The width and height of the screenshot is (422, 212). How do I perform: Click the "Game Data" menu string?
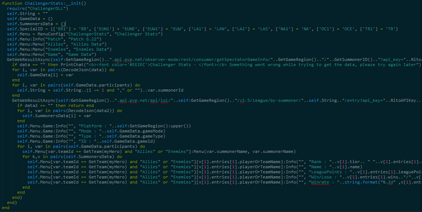click(x=81, y=54)
